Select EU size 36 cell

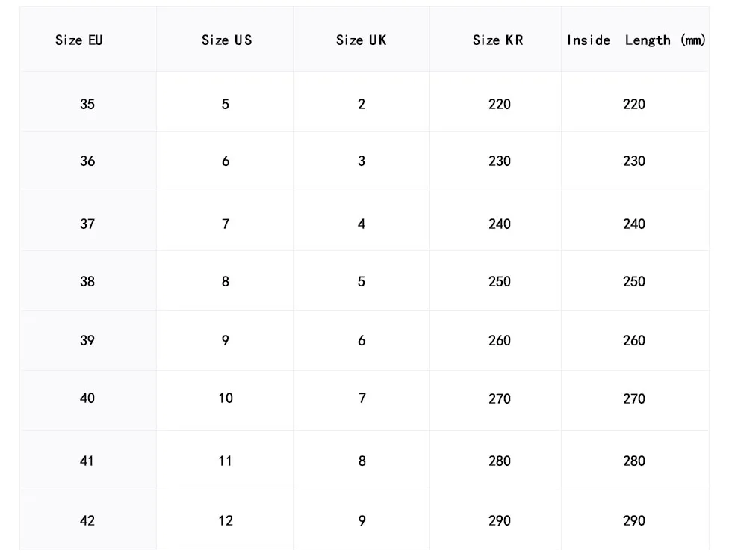pos(87,161)
